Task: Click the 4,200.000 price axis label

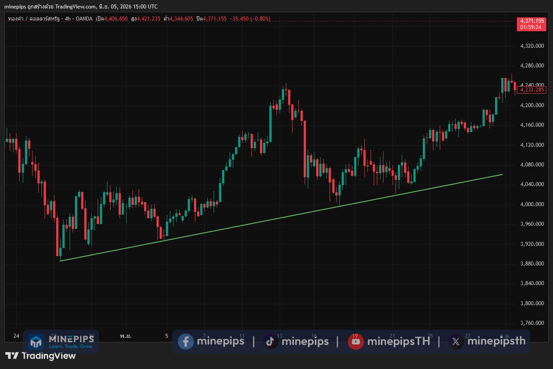Action: point(532,105)
